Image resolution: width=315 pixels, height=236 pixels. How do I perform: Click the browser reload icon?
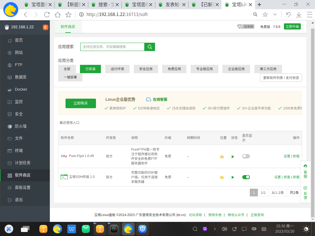47,14
